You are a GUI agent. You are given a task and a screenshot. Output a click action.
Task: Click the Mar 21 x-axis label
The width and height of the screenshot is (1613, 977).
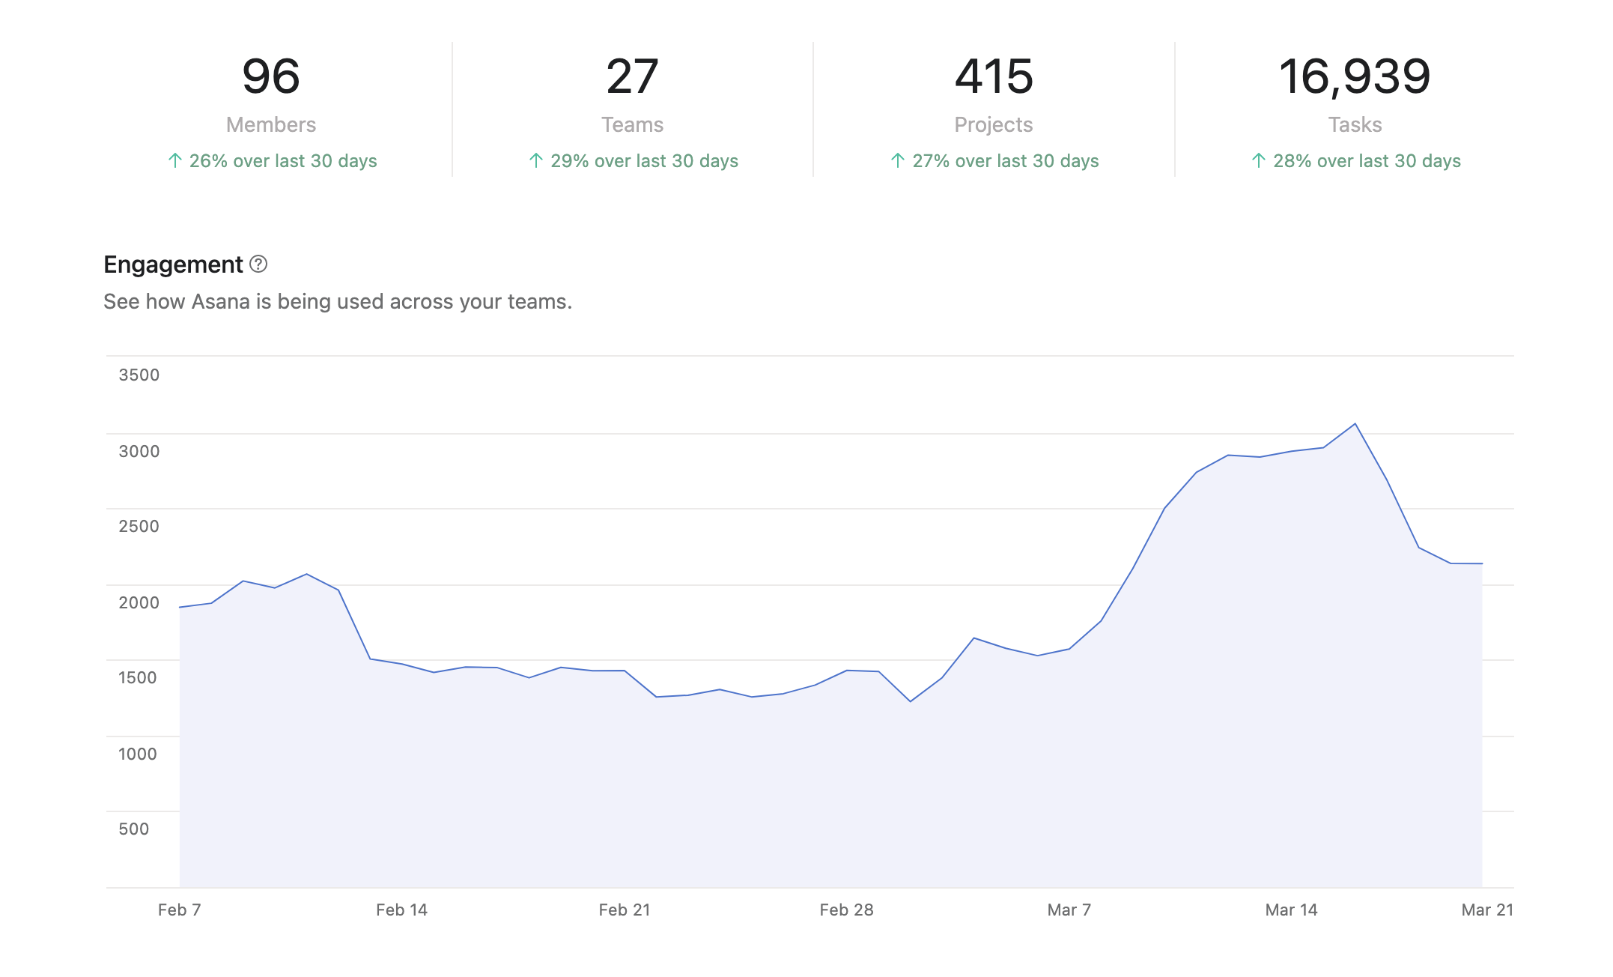[x=1487, y=910]
